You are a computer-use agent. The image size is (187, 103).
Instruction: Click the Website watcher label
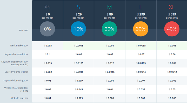[19, 98]
